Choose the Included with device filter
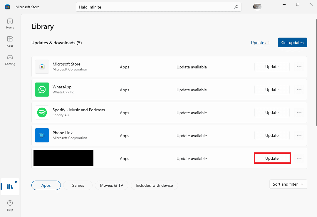Viewport: 317px width, 217px height. tap(154, 185)
